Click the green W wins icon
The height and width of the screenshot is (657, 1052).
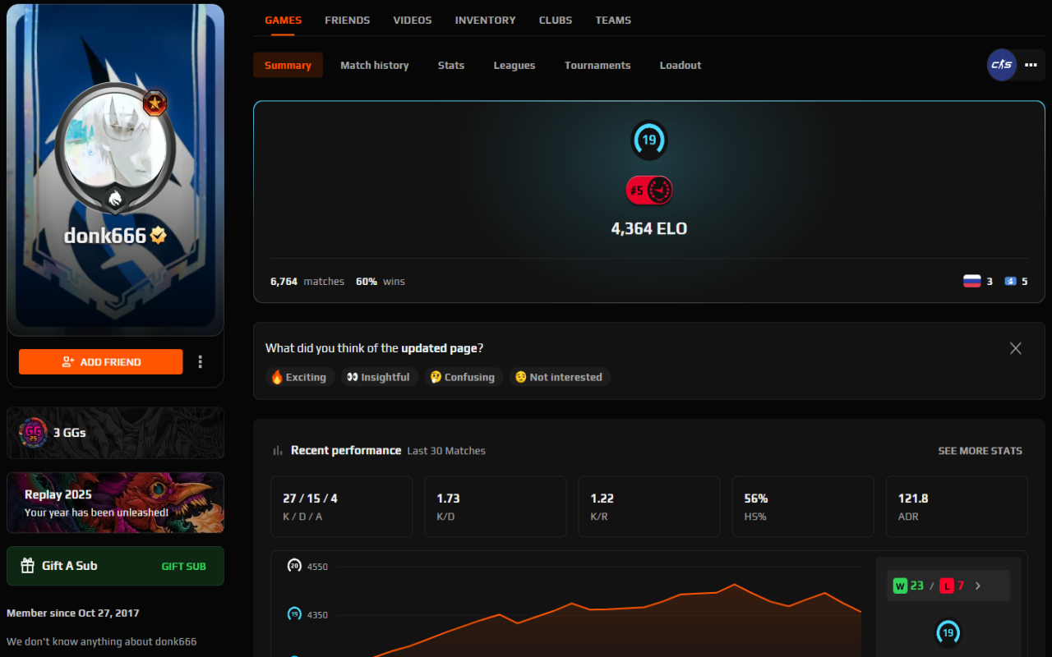coord(900,586)
